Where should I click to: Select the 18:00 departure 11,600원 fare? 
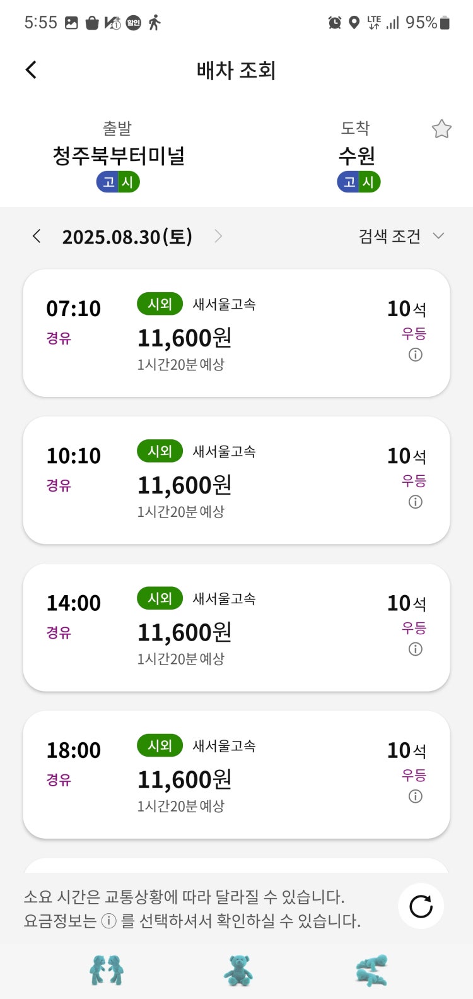click(x=185, y=780)
